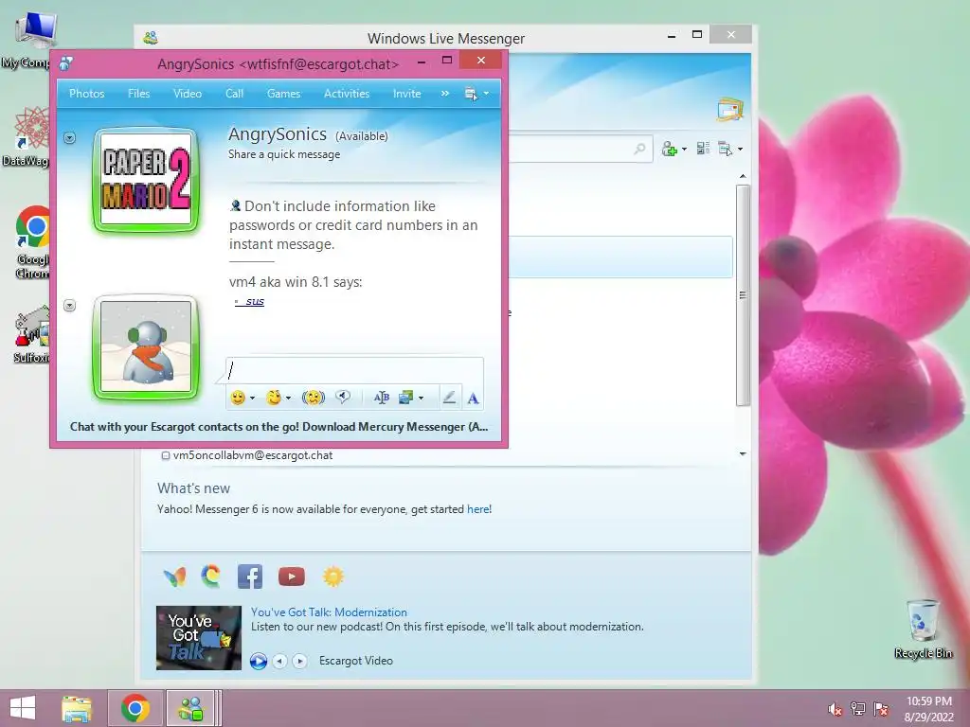This screenshot has width=970, height=727.
Task: Select vm5oncollabvm@escargot.chat contact
Action: 252,455
